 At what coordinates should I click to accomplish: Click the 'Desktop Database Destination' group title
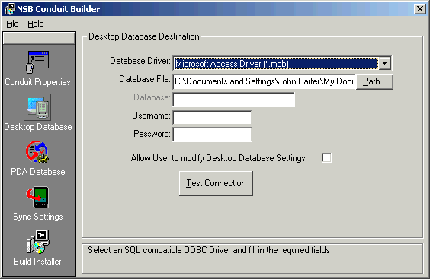point(144,36)
